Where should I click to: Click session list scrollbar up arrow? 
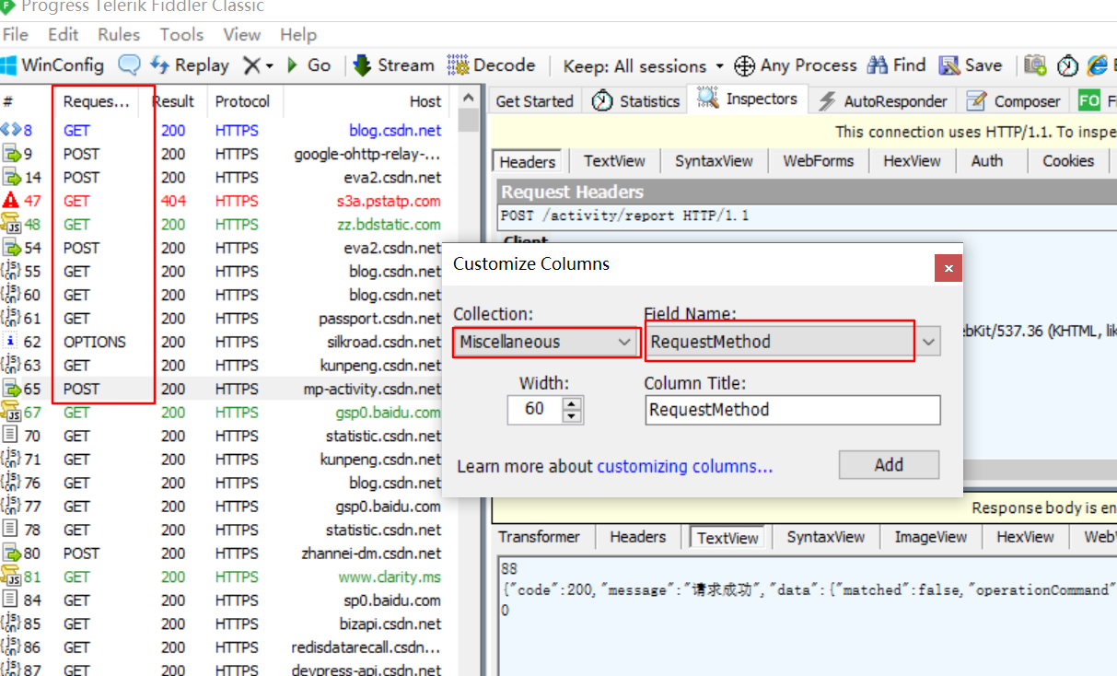(469, 98)
